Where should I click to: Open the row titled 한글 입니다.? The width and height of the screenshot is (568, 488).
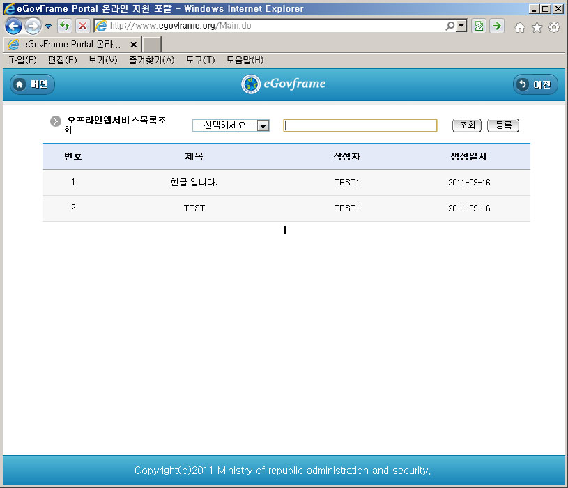(x=194, y=183)
